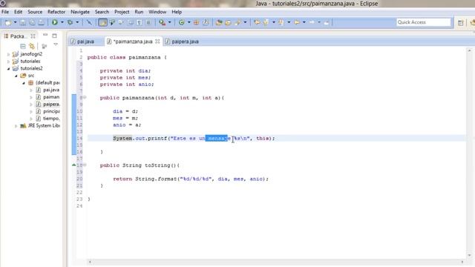Expand the janofogri2 project
The height and width of the screenshot is (267, 475).
8,54
